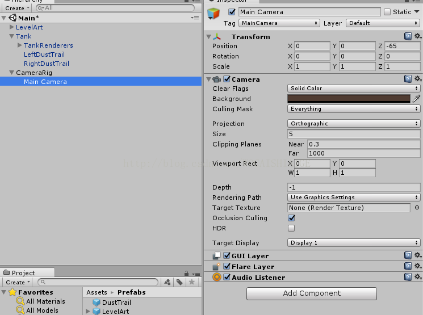Open Static options dropdown arrow
This screenshot has width=423, height=315.
[x=417, y=11]
